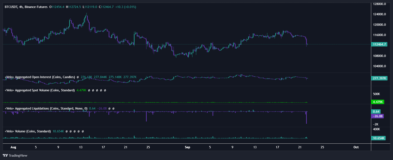Click the −2K liquidations axis label
Viewport: 393px width, 160px height.
[x=376, y=124]
